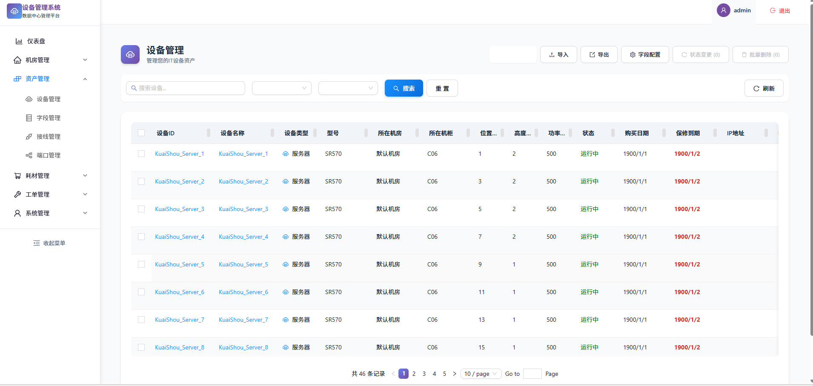Open the first filter dropdown after search box
Viewport: 813px width, 386px height.
point(282,88)
